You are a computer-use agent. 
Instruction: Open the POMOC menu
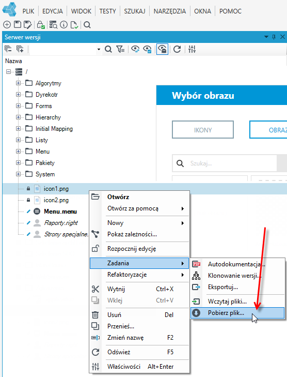click(x=230, y=11)
